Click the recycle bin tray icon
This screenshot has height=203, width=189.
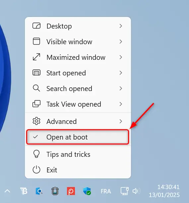tap(55, 191)
